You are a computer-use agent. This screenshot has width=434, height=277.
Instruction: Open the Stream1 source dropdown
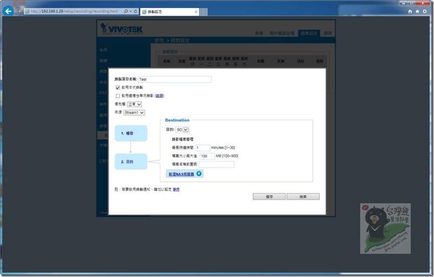click(x=134, y=113)
